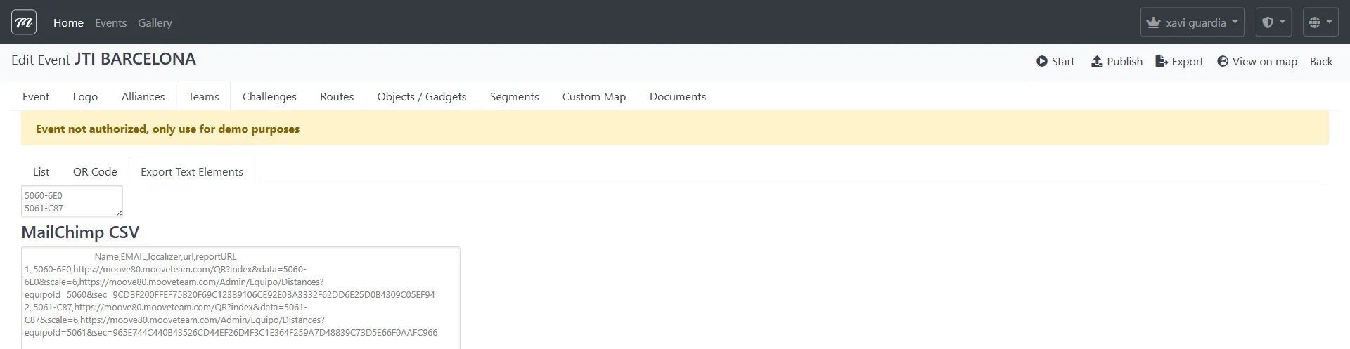Click the resize handle of codes textarea
This screenshot has width=1350, height=349.
point(119,213)
